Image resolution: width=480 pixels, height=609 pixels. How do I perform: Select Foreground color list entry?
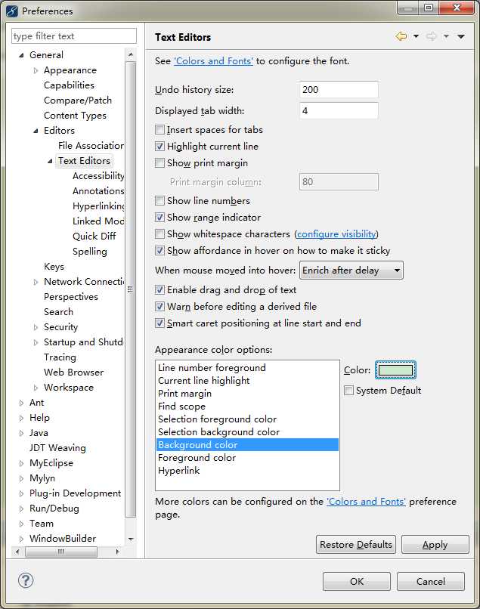coord(247,458)
